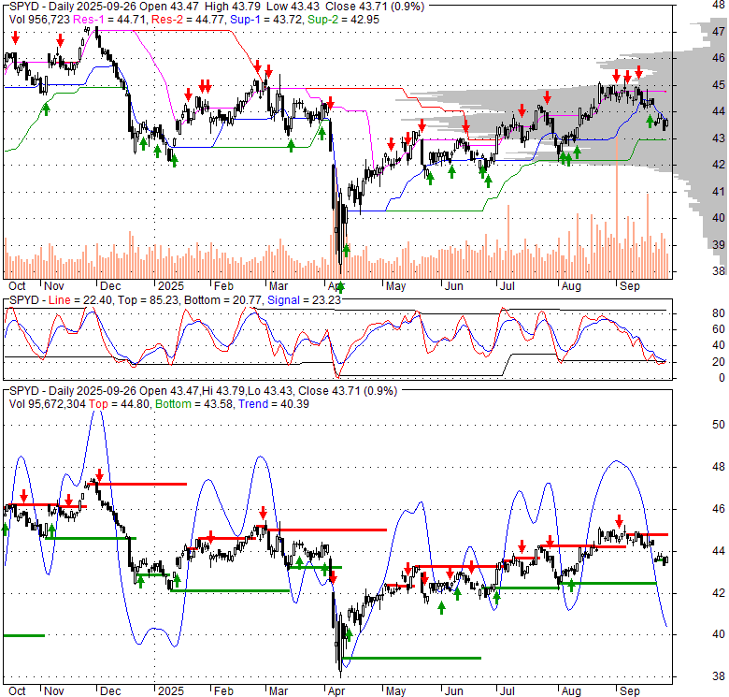Screen dimensions: 729x697
Task: Select the Jul label on the top chart's time axis
Action: 507,286
